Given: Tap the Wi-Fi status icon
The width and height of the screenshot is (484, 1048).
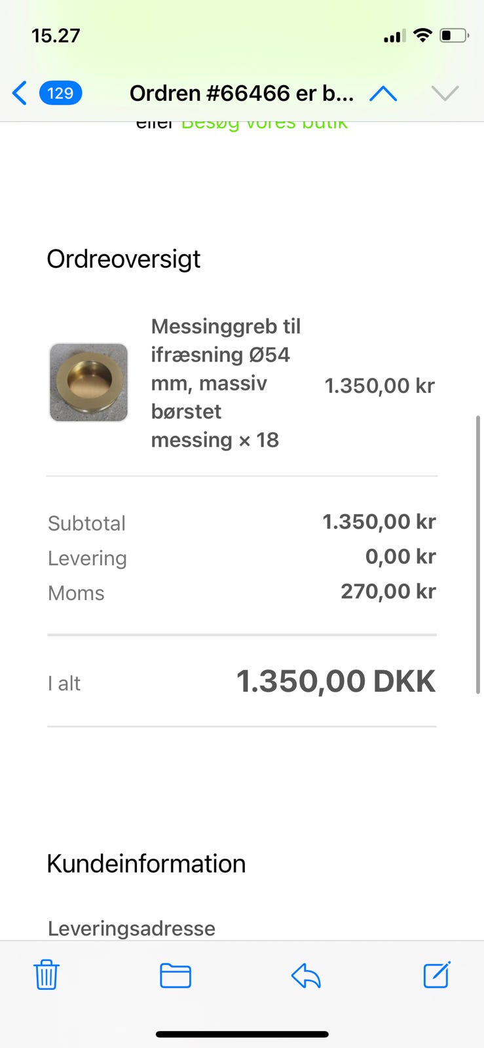Looking at the screenshot, I should (x=423, y=35).
